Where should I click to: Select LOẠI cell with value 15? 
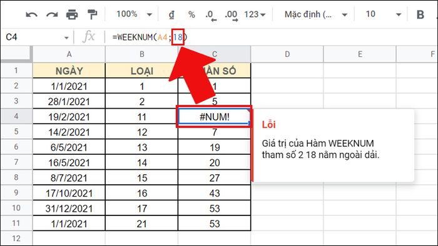(141, 178)
